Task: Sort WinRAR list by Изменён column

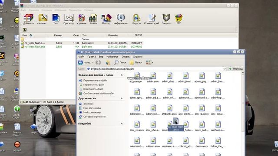Action: (x=113, y=35)
